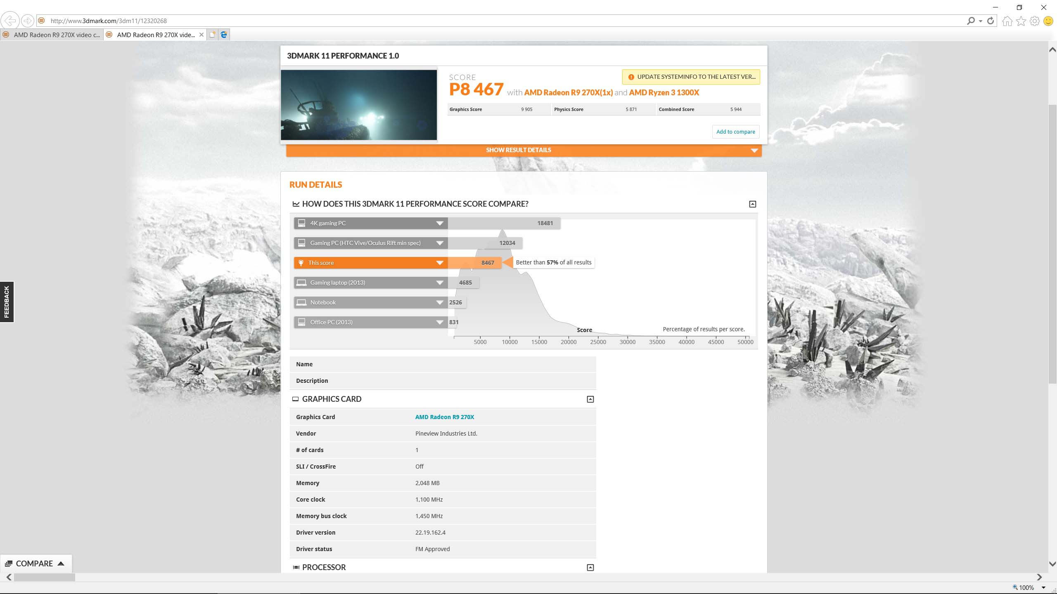Click the Microsoft Edge icon in the tab bar

click(224, 35)
